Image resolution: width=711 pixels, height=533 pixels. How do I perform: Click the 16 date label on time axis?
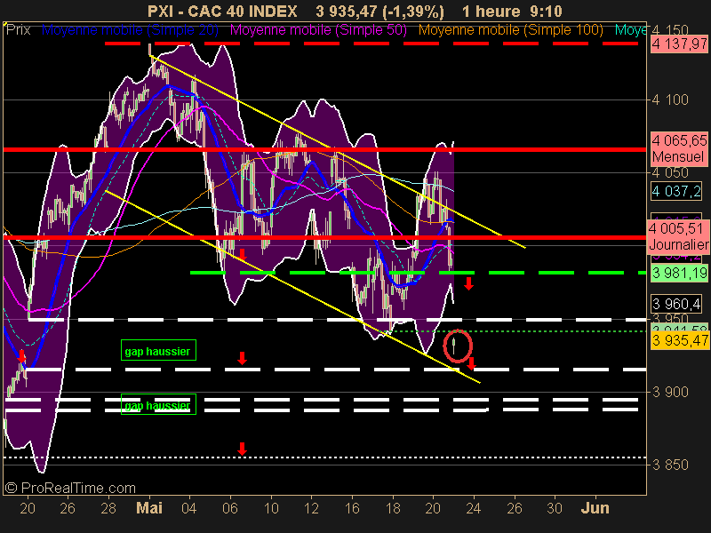click(352, 508)
